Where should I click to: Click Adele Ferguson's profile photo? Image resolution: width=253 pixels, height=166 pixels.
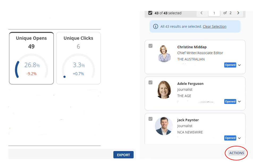coord(164,90)
